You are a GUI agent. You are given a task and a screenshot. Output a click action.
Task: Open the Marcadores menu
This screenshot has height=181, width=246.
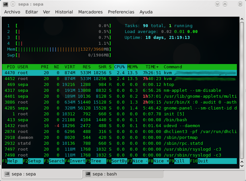click(x=90, y=12)
